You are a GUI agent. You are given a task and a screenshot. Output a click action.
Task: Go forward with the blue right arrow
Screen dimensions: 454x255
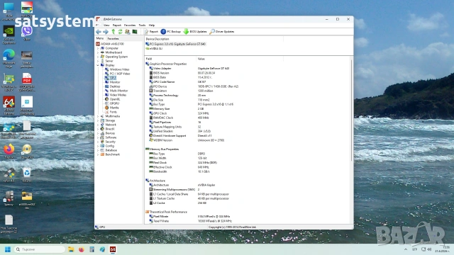click(106, 31)
